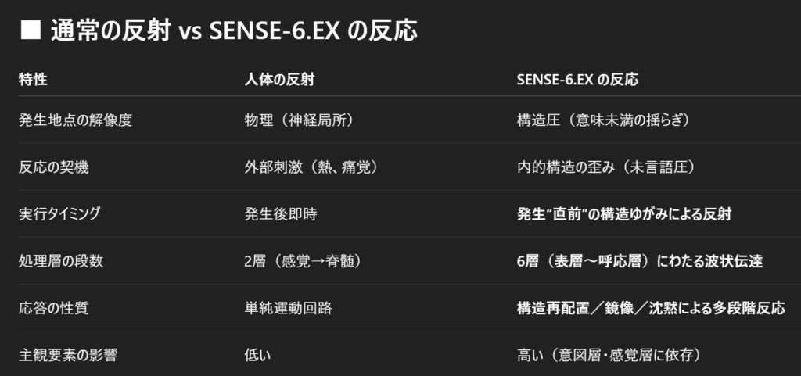Click the heading 通常の反射 vs SENSE-6.EX の反応
Image resolution: width=801 pixels, height=376 pixels.
point(233,31)
